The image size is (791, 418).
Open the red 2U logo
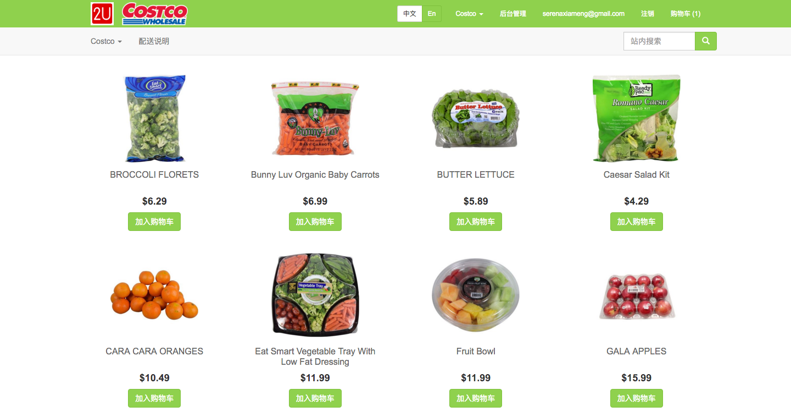pos(102,14)
